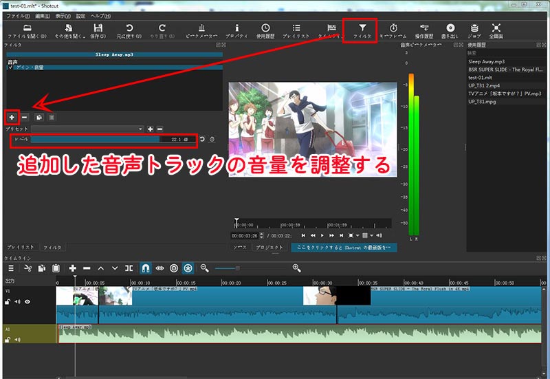Switch to the プレイリスト bottom tab

coord(21,247)
